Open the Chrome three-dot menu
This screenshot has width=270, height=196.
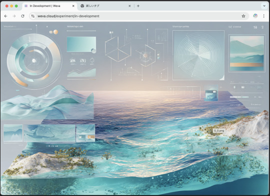tap(264, 16)
